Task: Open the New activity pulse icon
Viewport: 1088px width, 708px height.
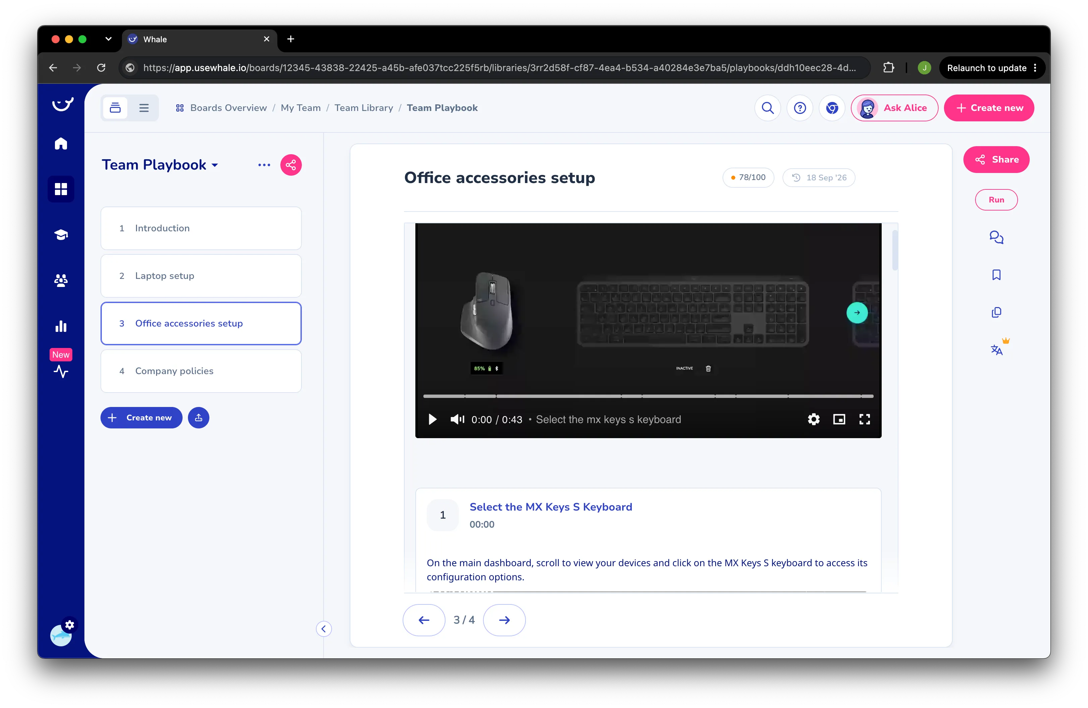Action: click(x=61, y=371)
